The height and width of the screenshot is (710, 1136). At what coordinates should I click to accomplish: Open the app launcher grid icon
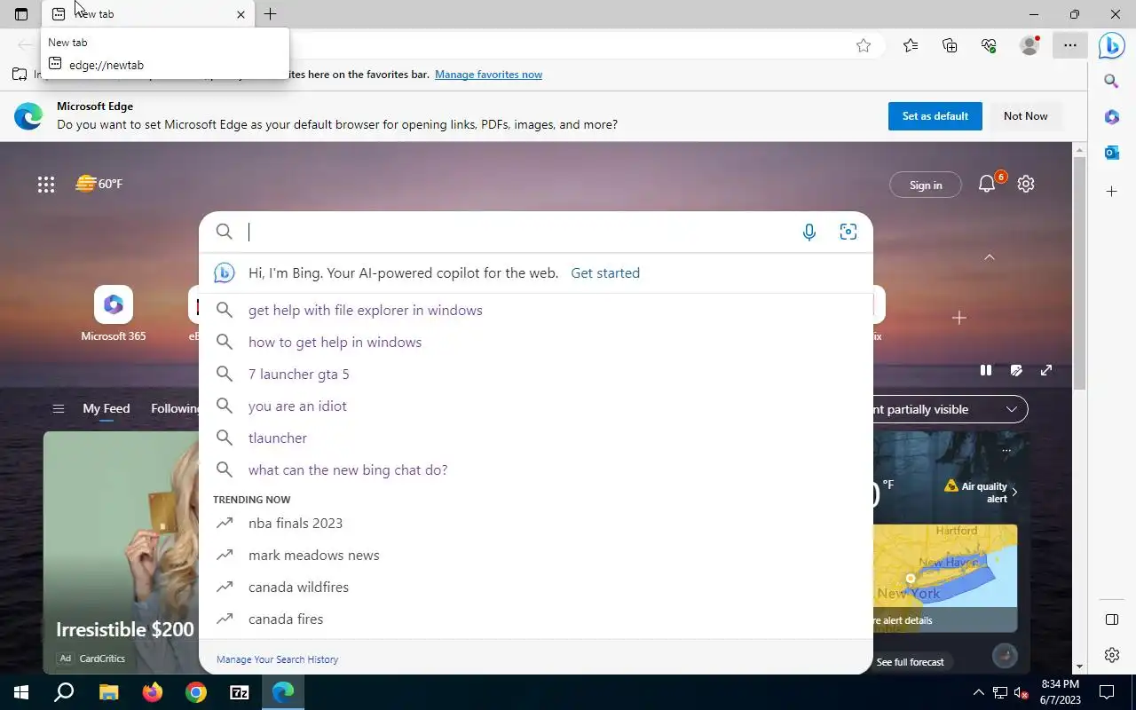click(46, 185)
